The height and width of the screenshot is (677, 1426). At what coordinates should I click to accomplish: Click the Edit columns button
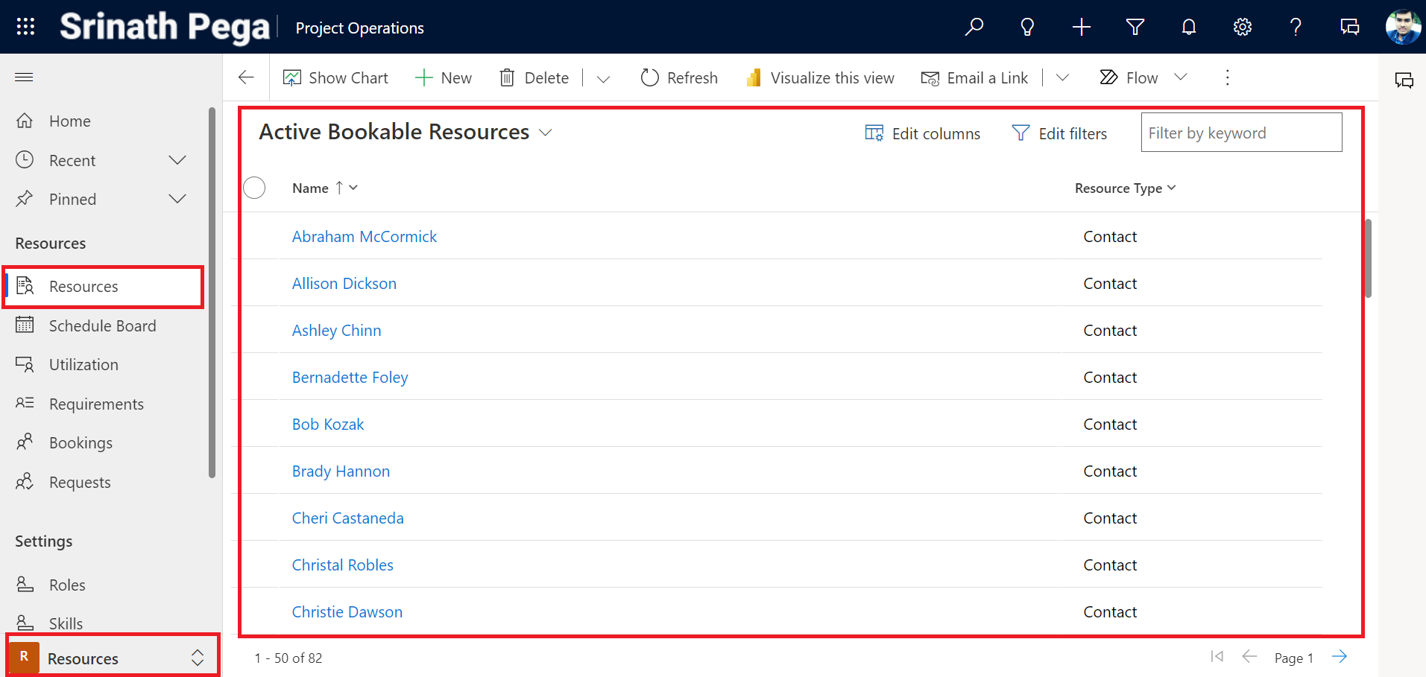(x=923, y=133)
